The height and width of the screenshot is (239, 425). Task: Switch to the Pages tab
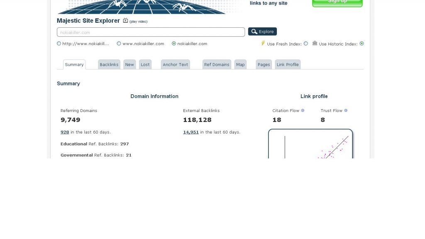pyautogui.click(x=264, y=65)
